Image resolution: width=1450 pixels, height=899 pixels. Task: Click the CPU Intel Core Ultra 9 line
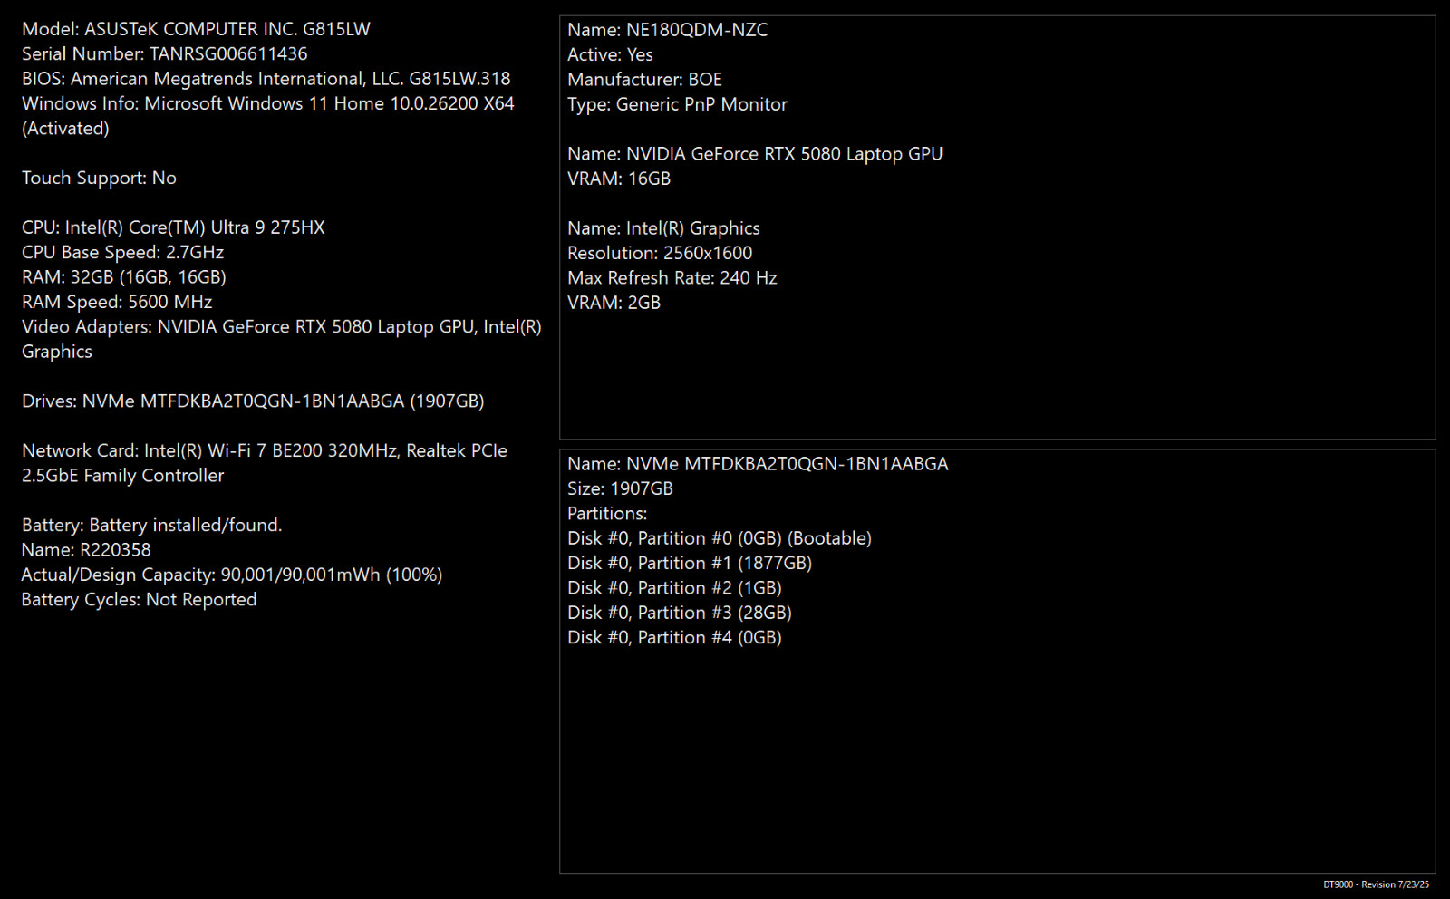(x=173, y=227)
